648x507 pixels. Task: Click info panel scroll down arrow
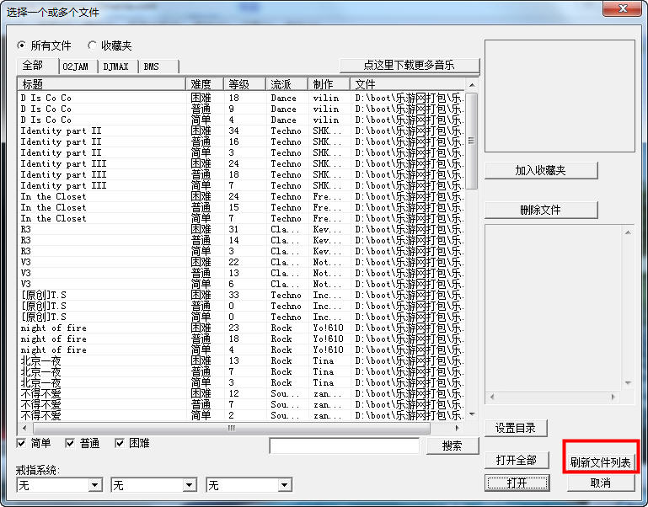click(628, 383)
